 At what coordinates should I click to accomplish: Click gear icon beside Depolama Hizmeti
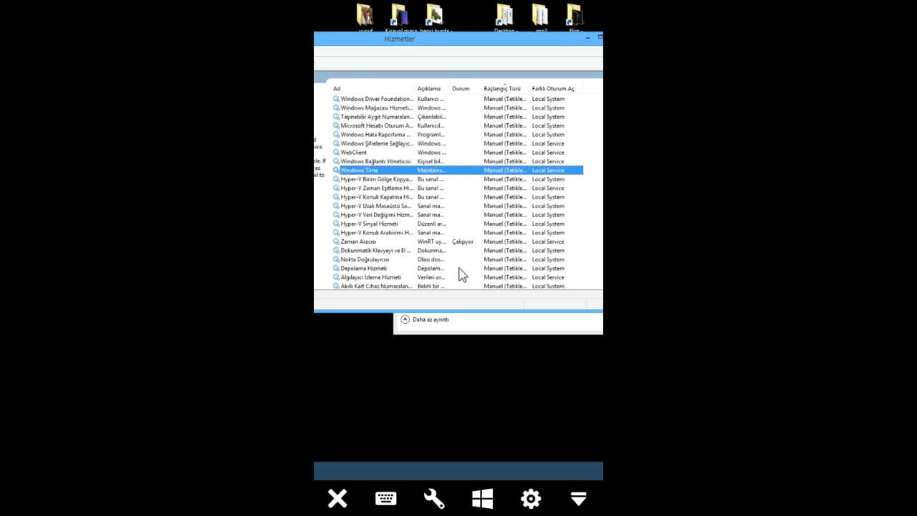pyautogui.click(x=336, y=268)
